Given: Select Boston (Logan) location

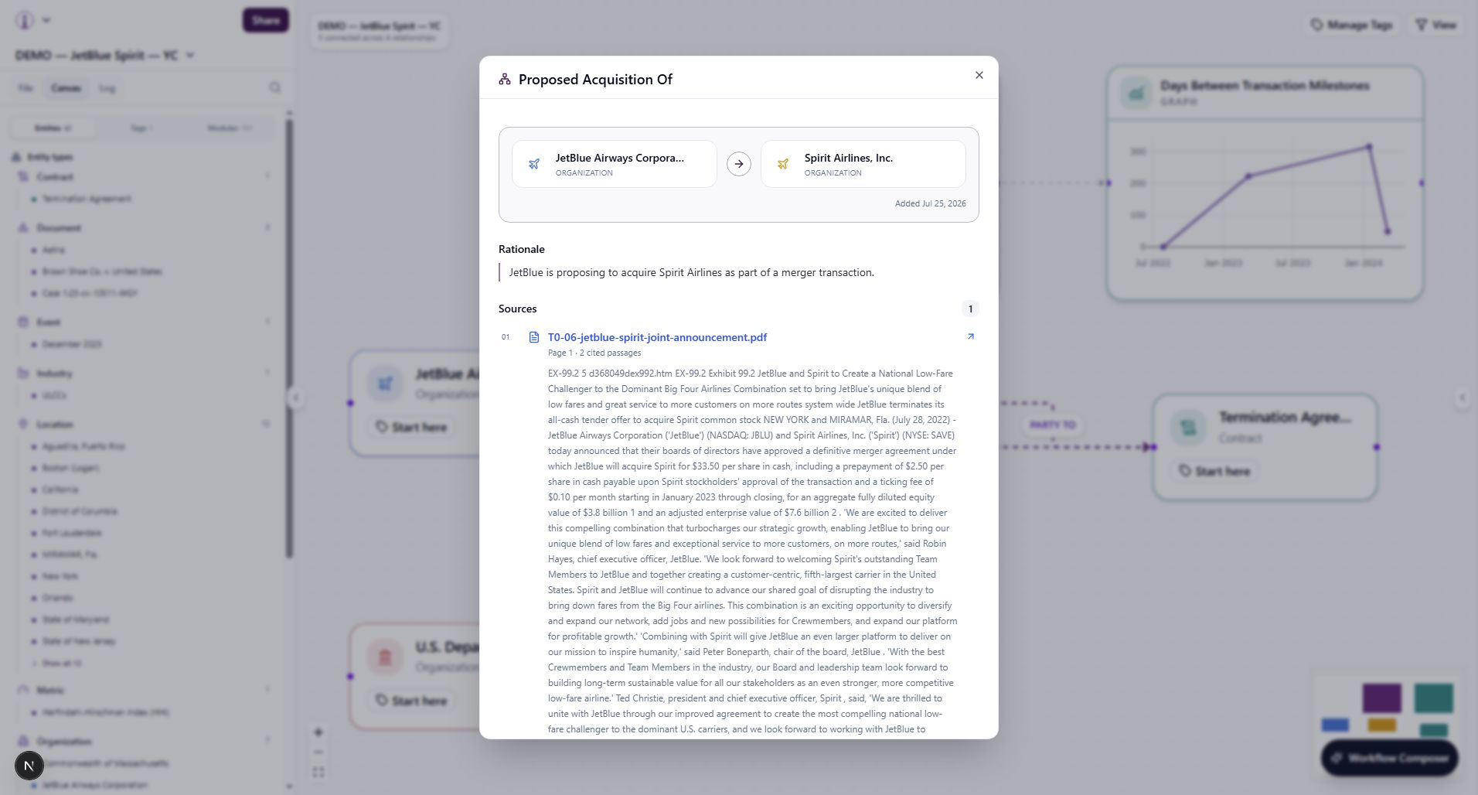Looking at the screenshot, I should 70,468.
